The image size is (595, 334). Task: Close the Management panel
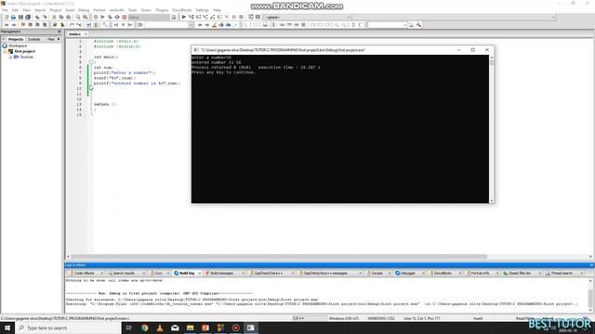click(x=59, y=32)
